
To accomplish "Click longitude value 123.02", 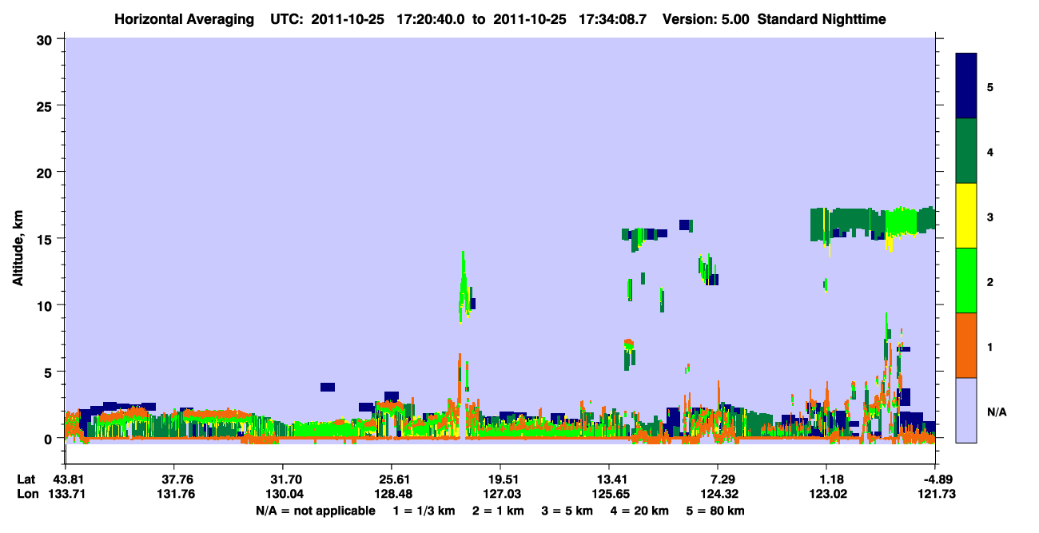I will pos(826,494).
